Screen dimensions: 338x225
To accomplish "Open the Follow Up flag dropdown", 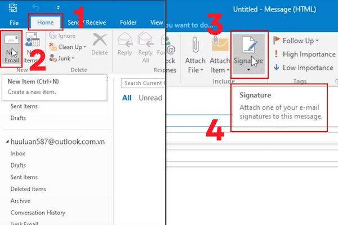I will (x=296, y=40).
